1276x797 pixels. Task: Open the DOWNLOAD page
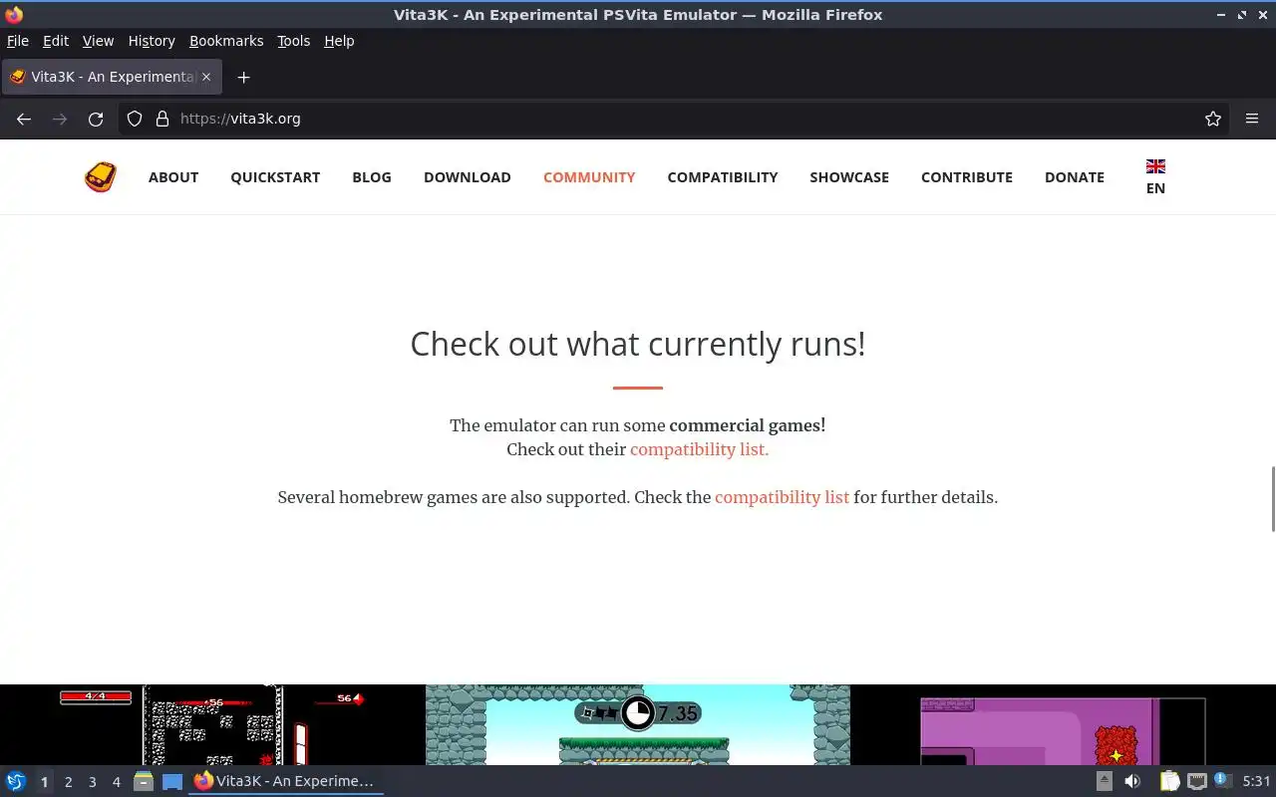click(468, 177)
